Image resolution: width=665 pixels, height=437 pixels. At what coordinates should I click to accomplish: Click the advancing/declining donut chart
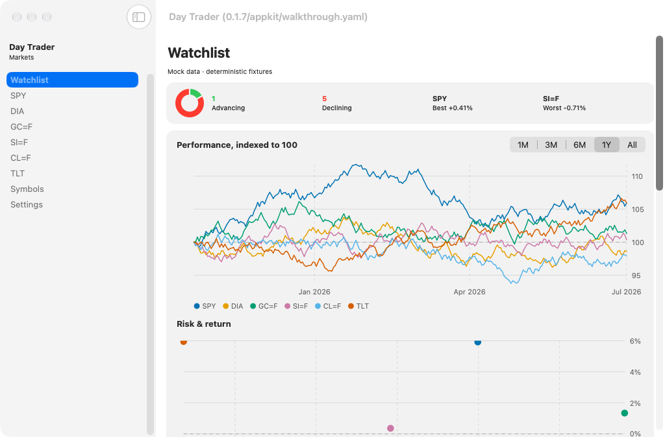click(190, 103)
